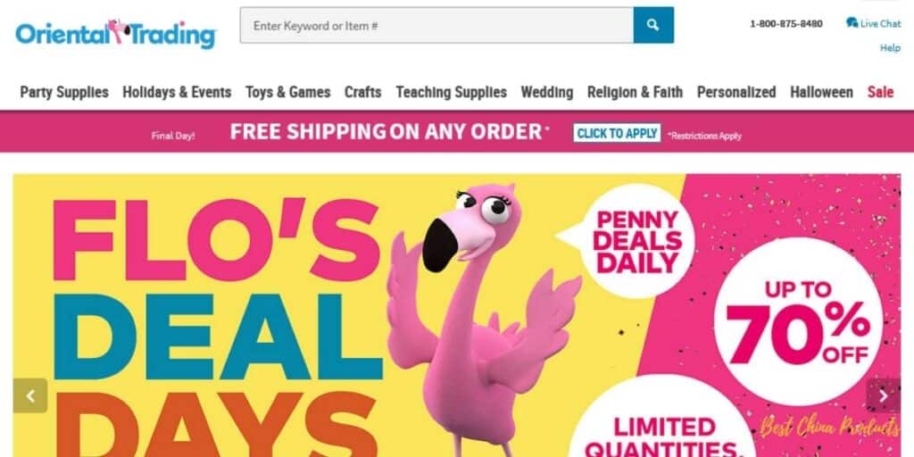
Task: Click the magnifier search button
Action: pyautogui.click(x=653, y=25)
